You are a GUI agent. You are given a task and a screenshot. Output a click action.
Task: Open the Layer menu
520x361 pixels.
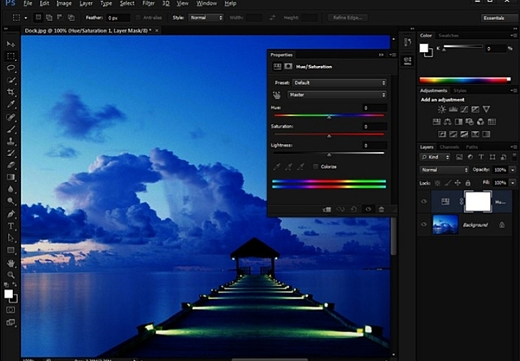86,3
